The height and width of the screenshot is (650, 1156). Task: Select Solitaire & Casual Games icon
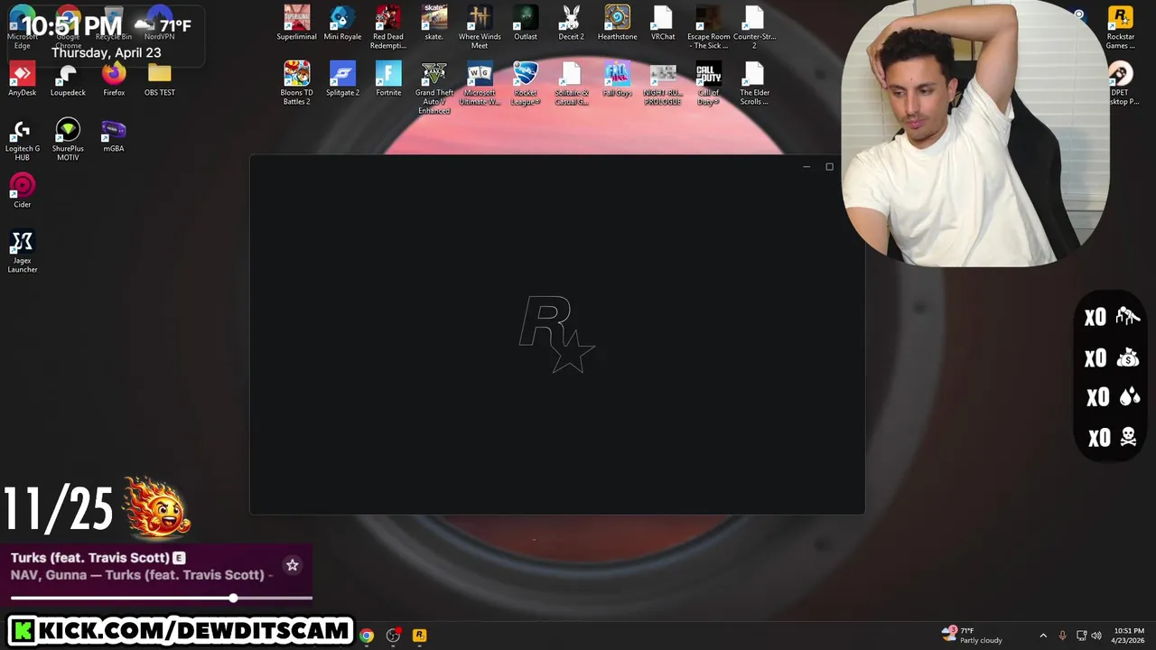coord(571,83)
